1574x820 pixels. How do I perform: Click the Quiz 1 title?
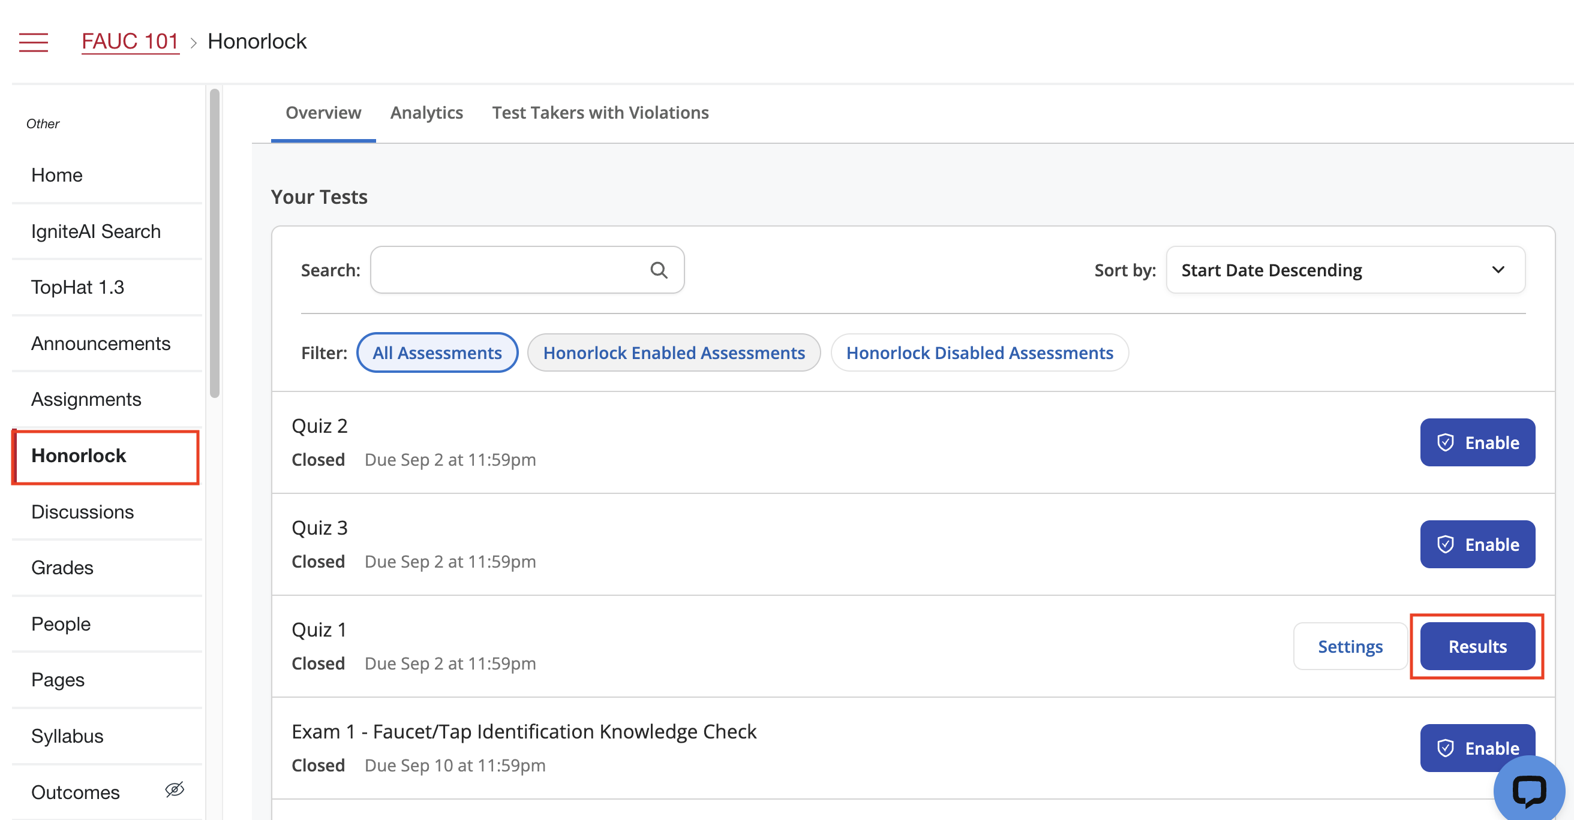(319, 629)
